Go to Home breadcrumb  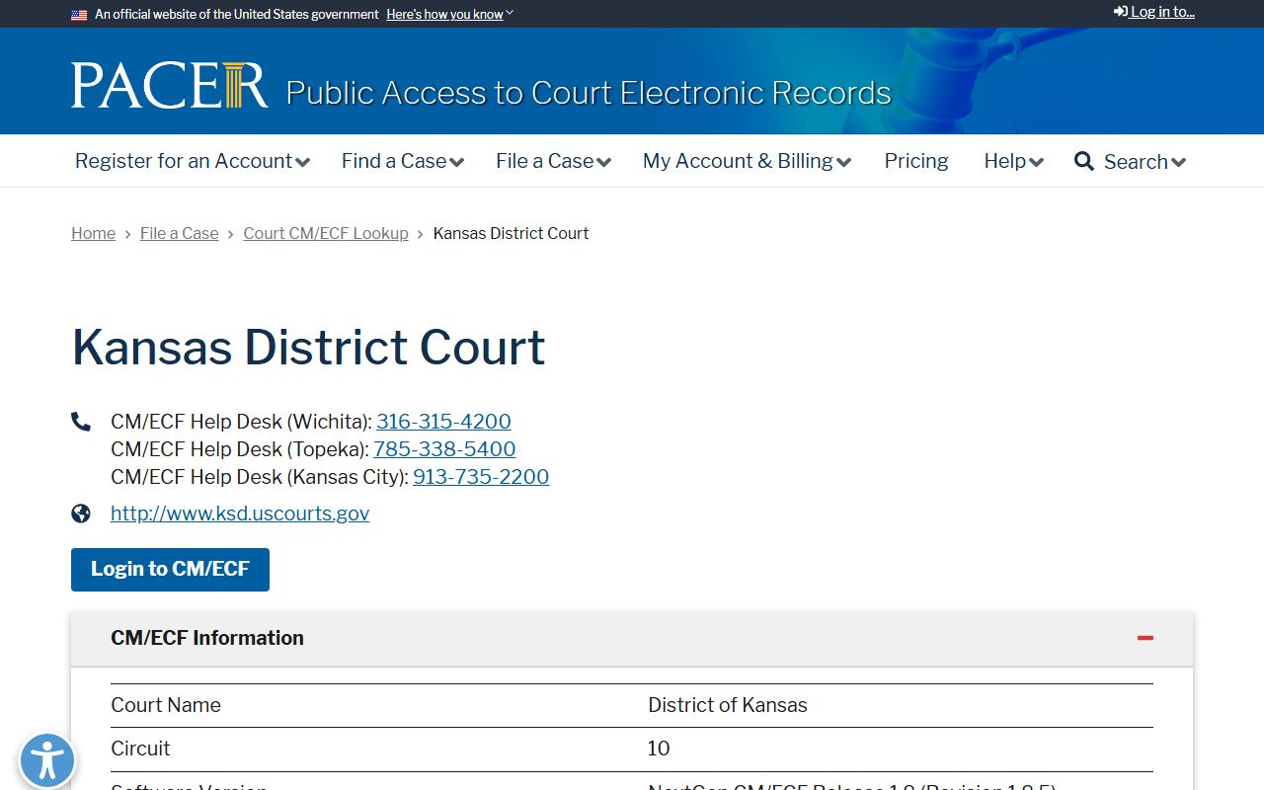[93, 233]
